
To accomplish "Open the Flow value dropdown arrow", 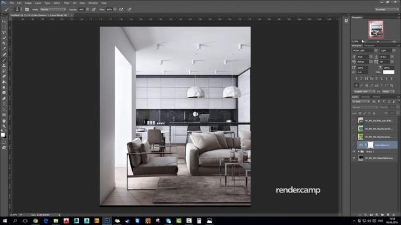I will tap(115, 9).
